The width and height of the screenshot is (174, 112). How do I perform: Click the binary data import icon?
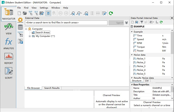(20, 34)
